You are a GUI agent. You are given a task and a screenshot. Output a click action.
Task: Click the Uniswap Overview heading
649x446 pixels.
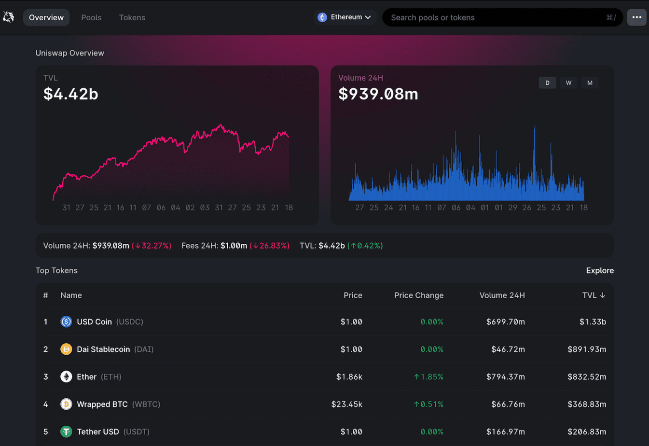coord(69,53)
